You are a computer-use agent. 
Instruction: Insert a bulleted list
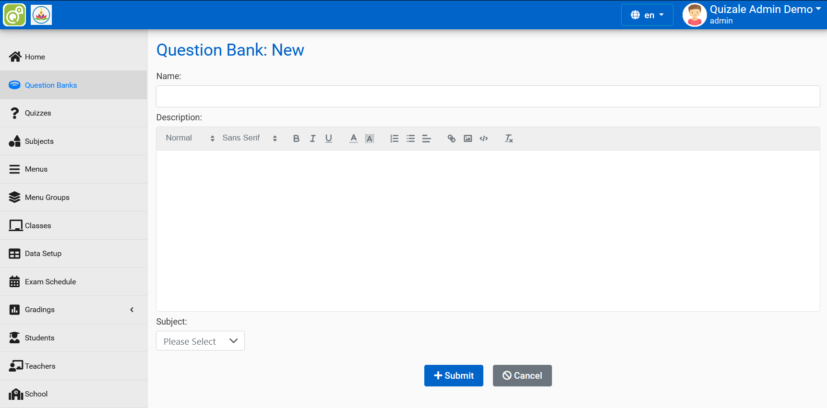point(411,139)
